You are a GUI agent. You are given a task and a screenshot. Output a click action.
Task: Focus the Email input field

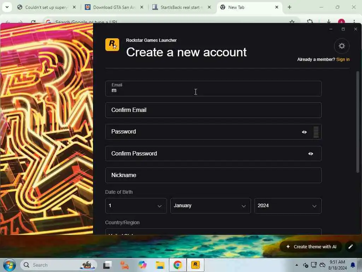click(x=213, y=88)
